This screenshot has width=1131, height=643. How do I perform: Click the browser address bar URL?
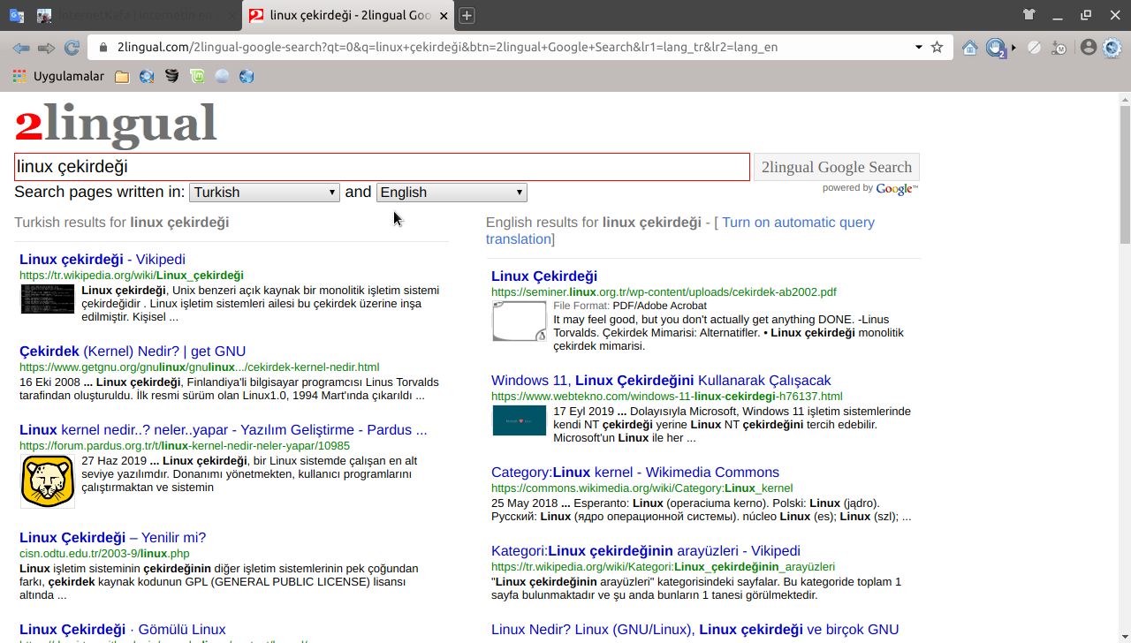tap(447, 47)
